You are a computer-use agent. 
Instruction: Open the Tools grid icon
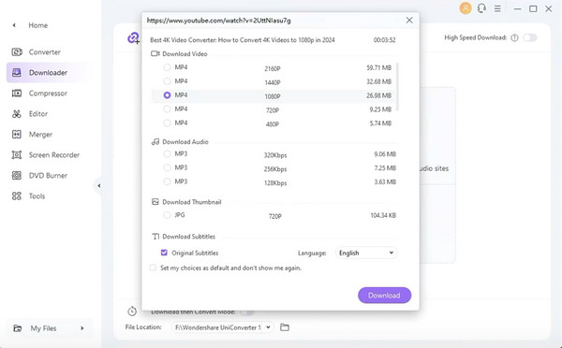coord(17,196)
